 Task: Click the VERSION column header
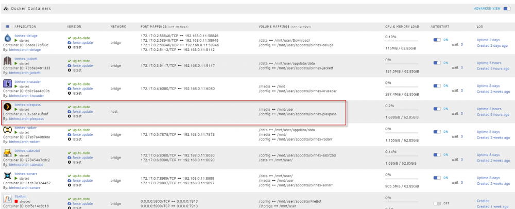tap(74, 27)
